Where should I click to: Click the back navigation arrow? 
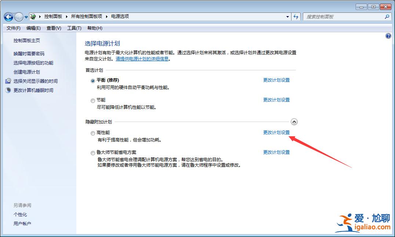coord(8,16)
